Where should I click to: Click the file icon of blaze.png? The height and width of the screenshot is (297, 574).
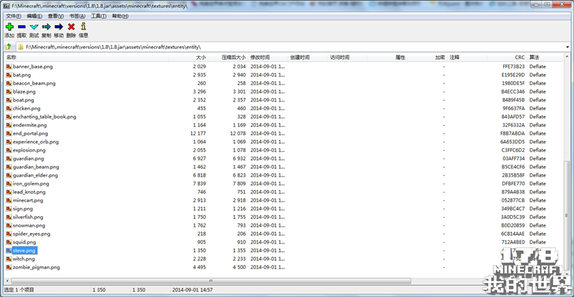pyautogui.click(x=9, y=92)
